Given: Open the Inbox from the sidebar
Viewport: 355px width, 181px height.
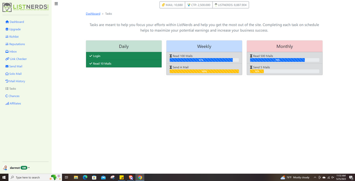Looking at the screenshot, I should (x=11, y=52).
